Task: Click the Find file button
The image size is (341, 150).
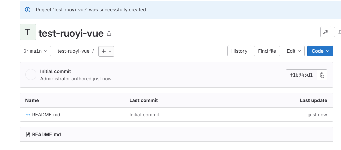Action: [267, 51]
